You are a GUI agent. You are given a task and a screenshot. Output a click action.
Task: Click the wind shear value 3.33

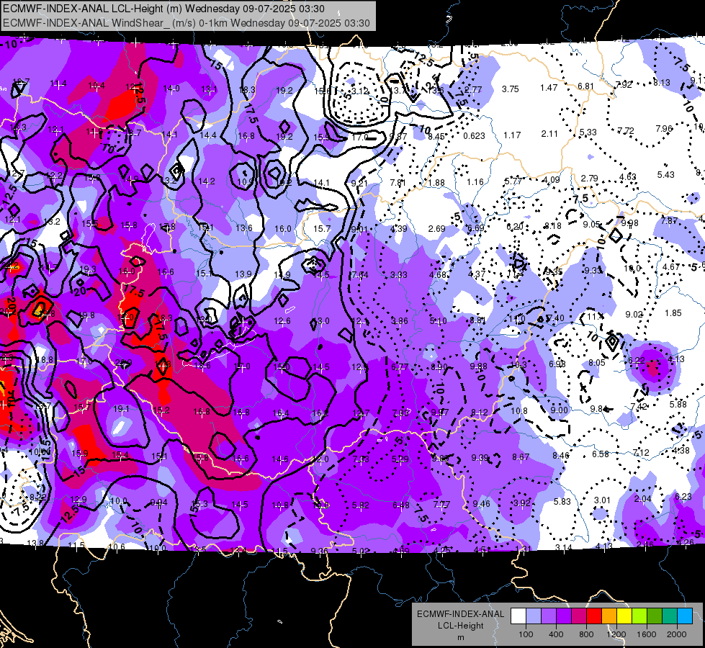coord(399,275)
